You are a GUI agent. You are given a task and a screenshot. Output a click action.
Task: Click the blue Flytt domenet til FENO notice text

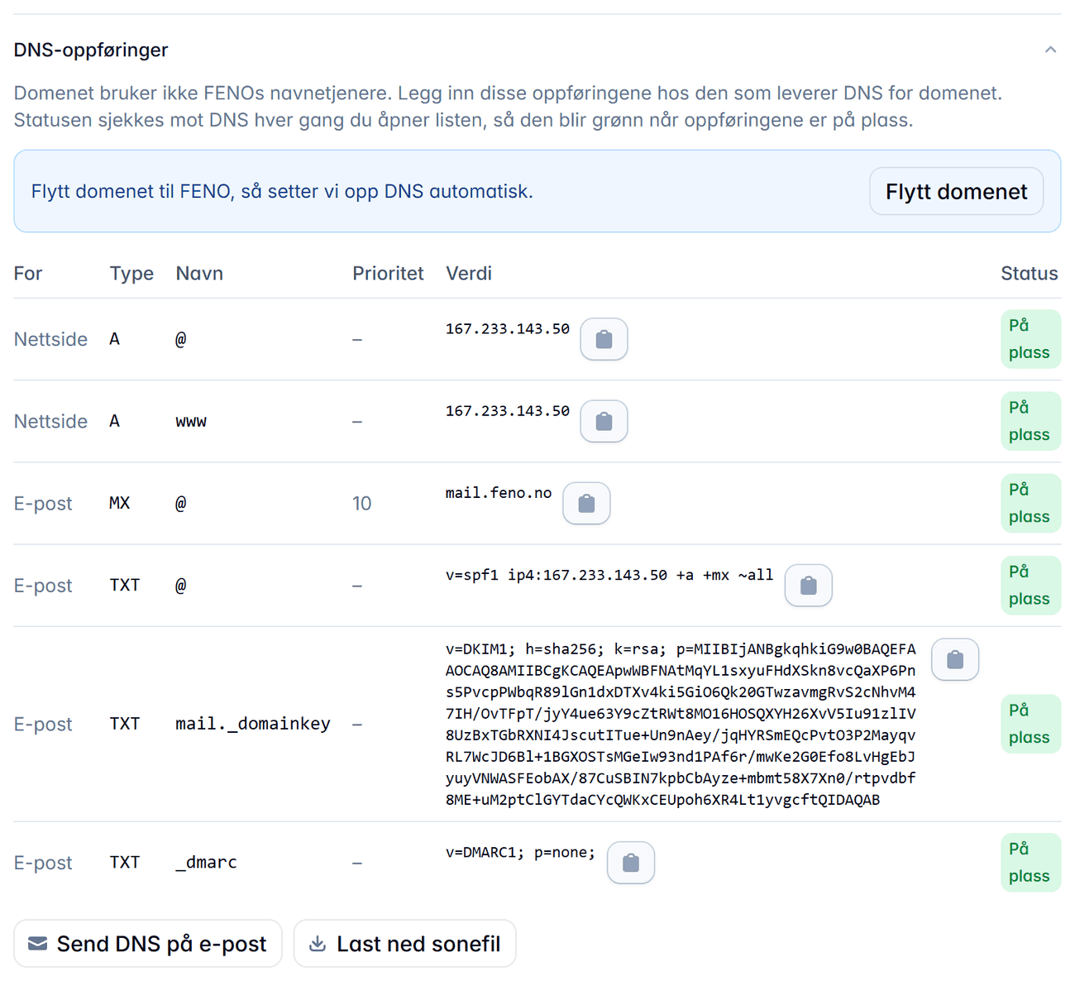point(282,192)
